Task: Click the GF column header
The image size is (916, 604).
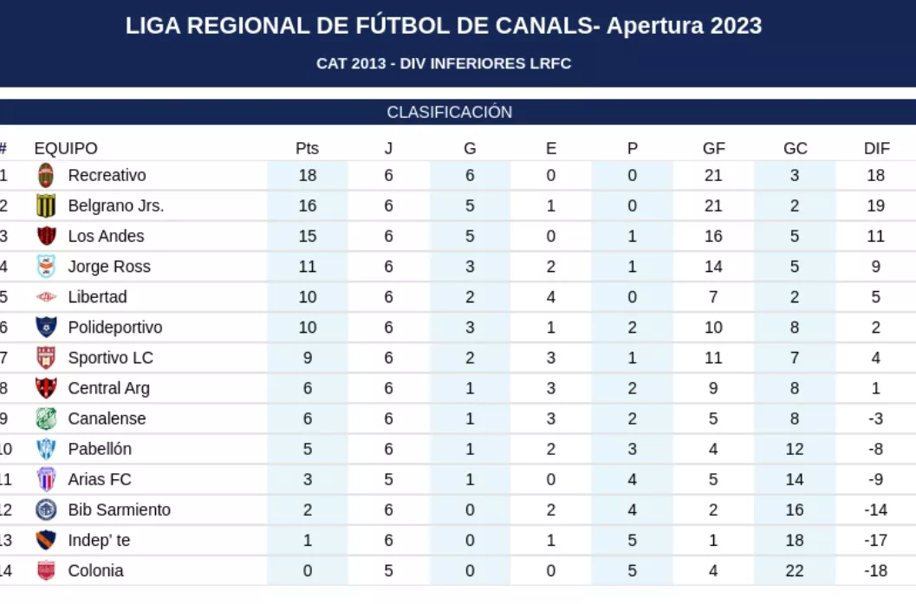Action: pyautogui.click(x=713, y=148)
